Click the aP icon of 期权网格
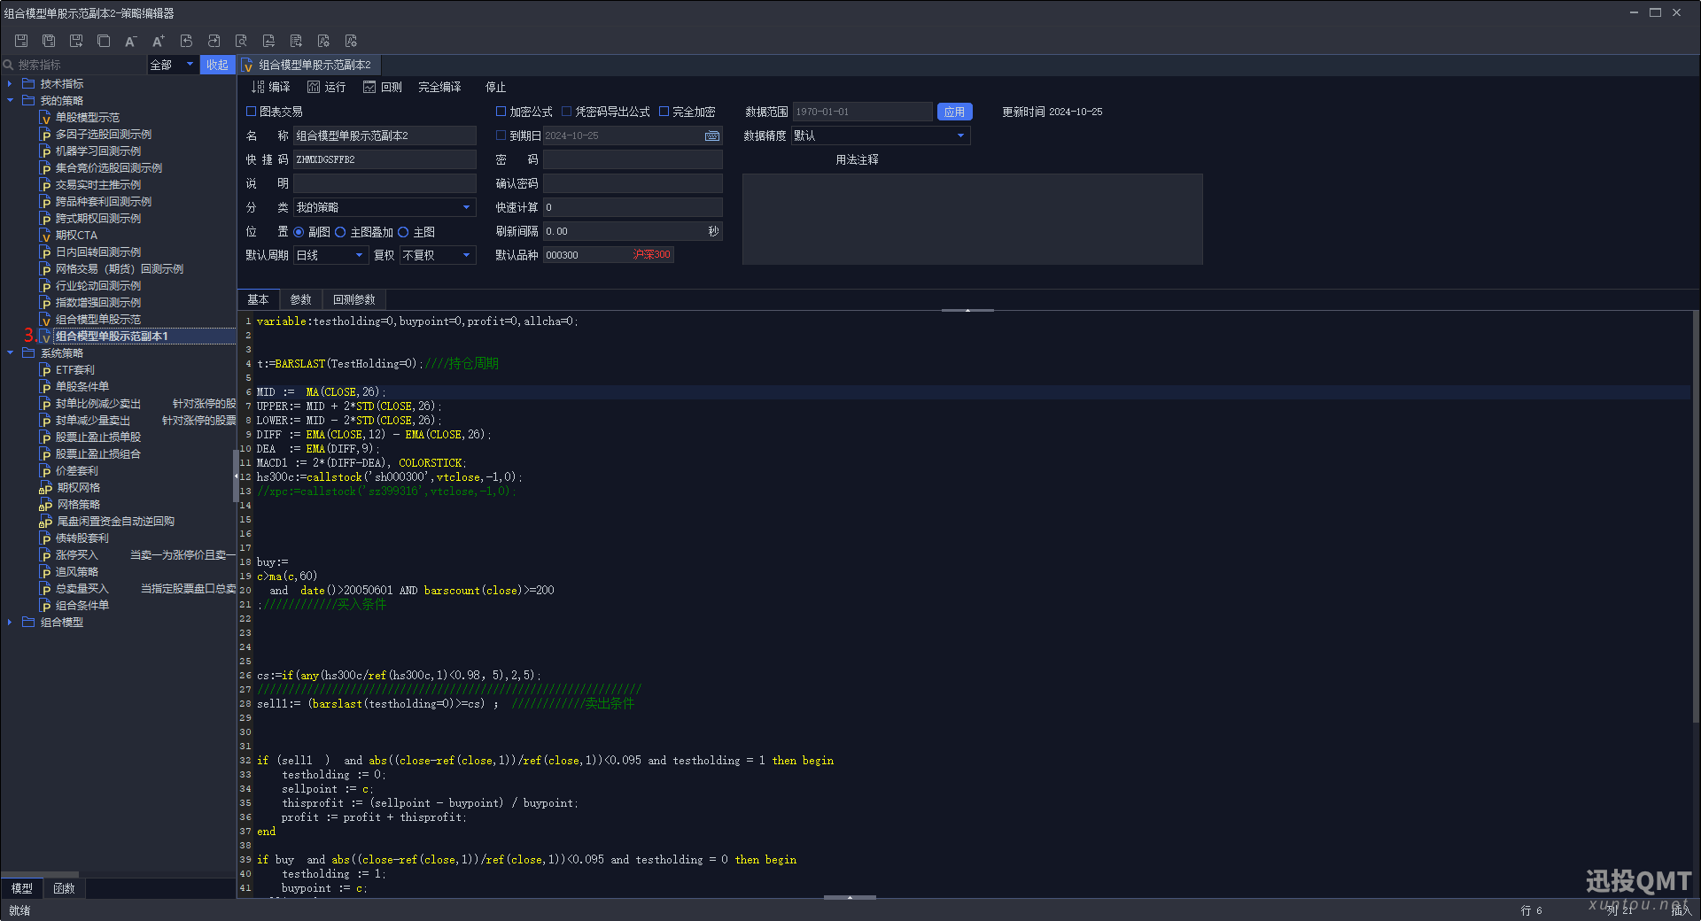 [45, 488]
